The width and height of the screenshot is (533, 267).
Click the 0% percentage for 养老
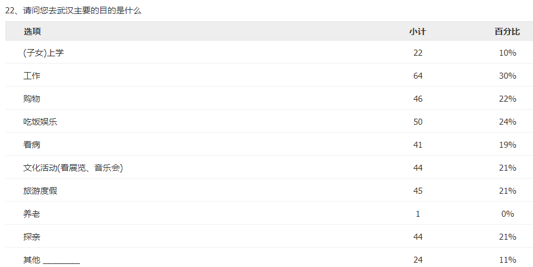click(508, 214)
